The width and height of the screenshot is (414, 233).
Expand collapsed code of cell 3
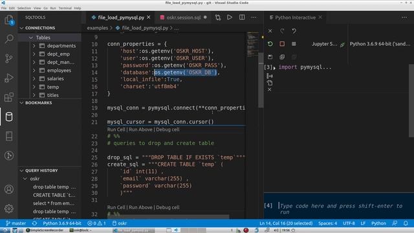[x=274, y=68]
